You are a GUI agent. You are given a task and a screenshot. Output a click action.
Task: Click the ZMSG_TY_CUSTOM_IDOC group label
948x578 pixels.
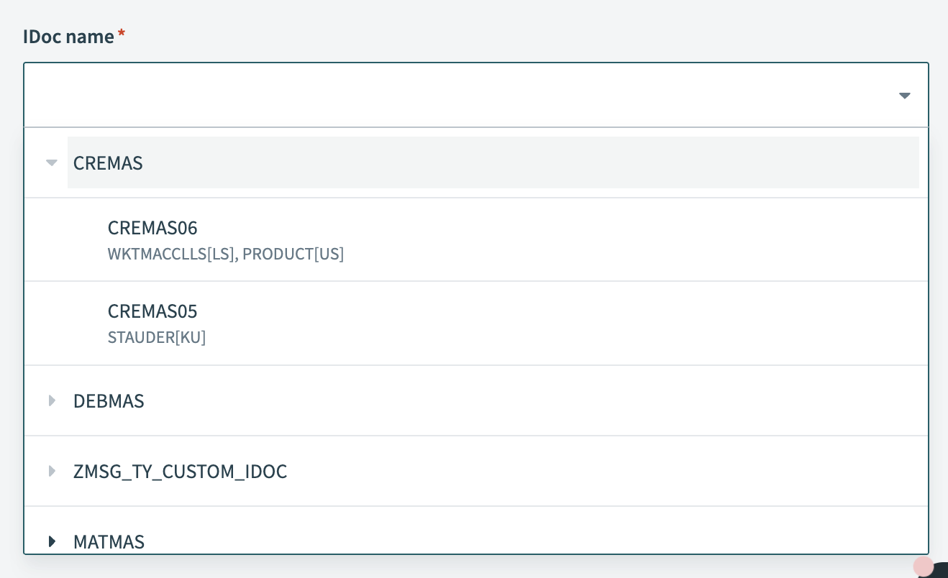point(180,472)
